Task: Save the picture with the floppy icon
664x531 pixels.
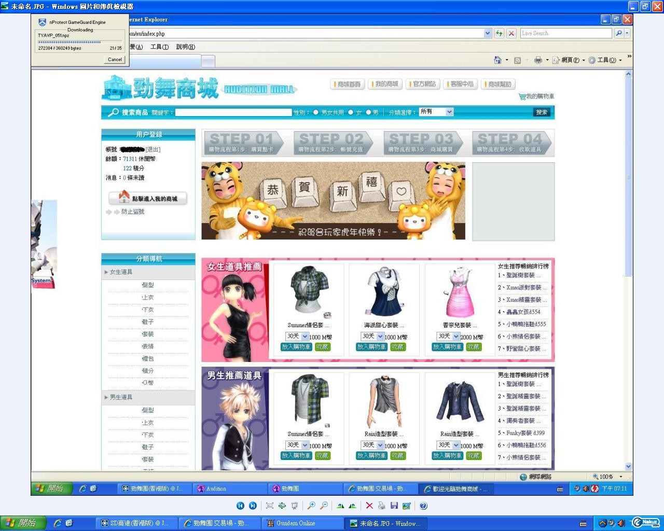Action: [x=394, y=506]
